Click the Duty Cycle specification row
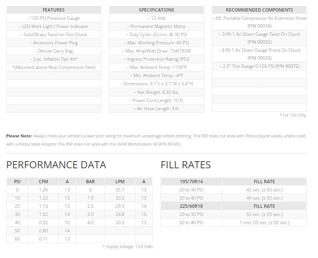Screen dimensions: 318x258 (x=156, y=35)
